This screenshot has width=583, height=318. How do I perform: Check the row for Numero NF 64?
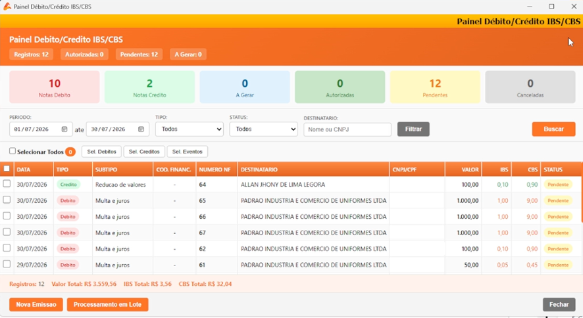pos(7,184)
